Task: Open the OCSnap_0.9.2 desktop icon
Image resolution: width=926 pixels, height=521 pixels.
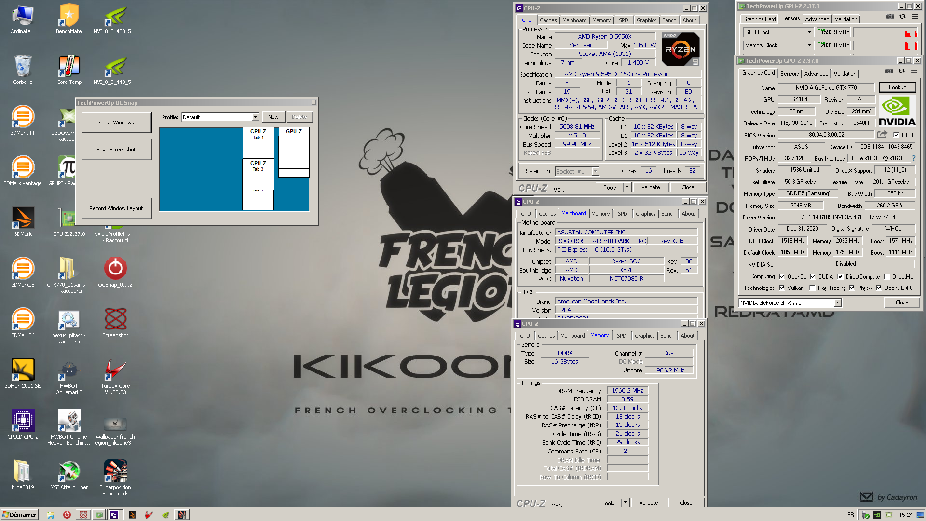Action: pyautogui.click(x=115, y=273)
